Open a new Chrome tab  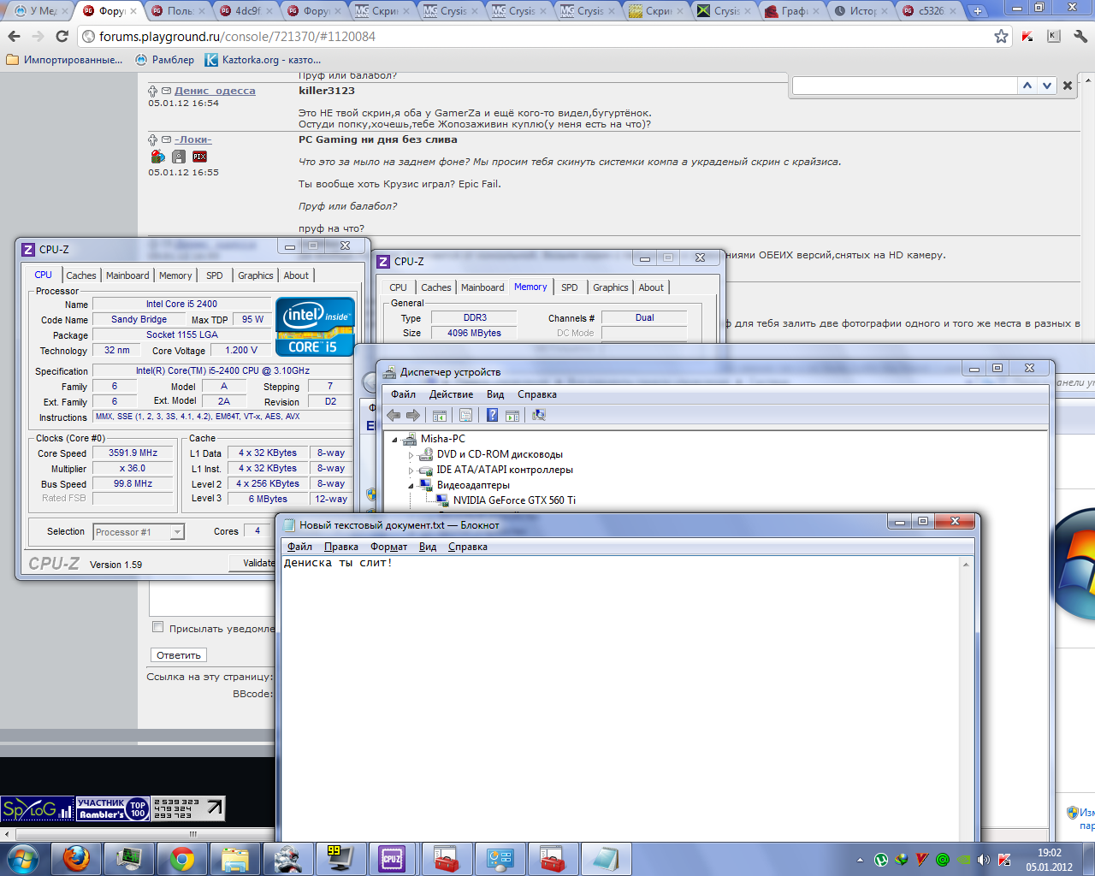point(978,11)
